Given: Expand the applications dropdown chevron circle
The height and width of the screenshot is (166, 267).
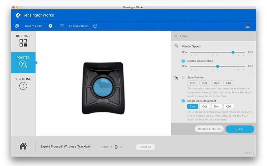Looking at the screenshot, I should (95, 26).
